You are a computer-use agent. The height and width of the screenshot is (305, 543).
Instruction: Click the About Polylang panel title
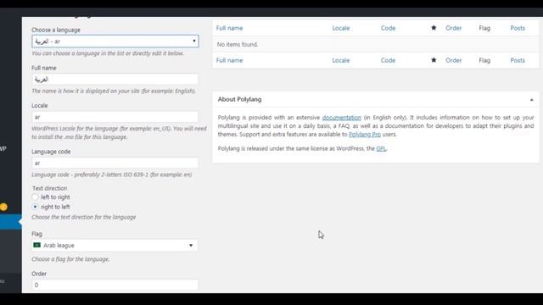[239, 99]
